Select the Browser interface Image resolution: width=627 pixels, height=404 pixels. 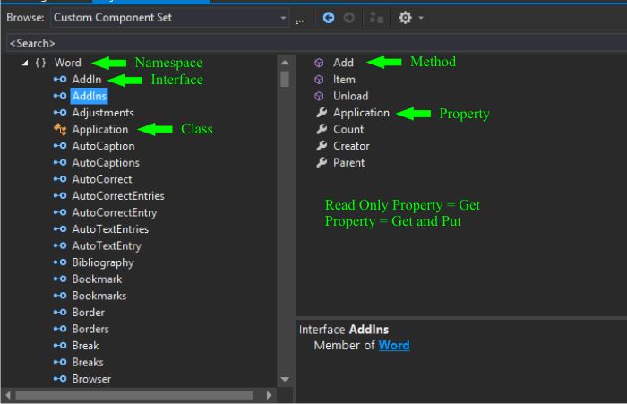click(91, 379)
